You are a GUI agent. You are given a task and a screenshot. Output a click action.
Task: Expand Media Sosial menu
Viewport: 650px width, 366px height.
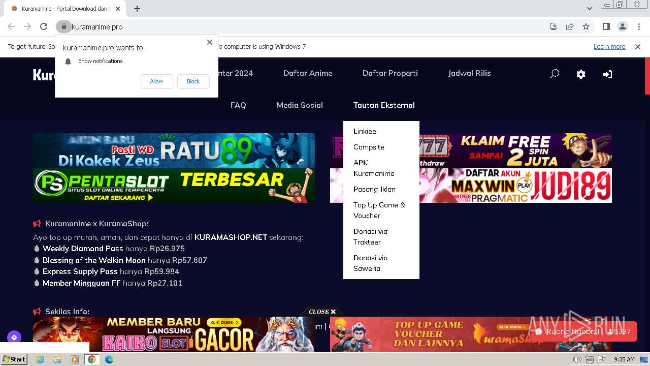point(300,105)
